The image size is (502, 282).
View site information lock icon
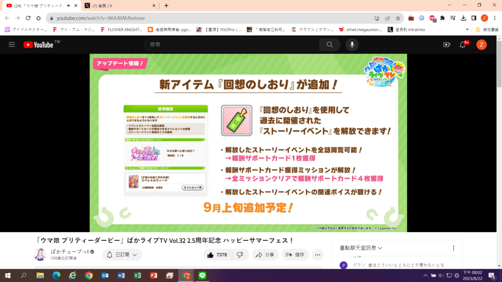[51, 18]
